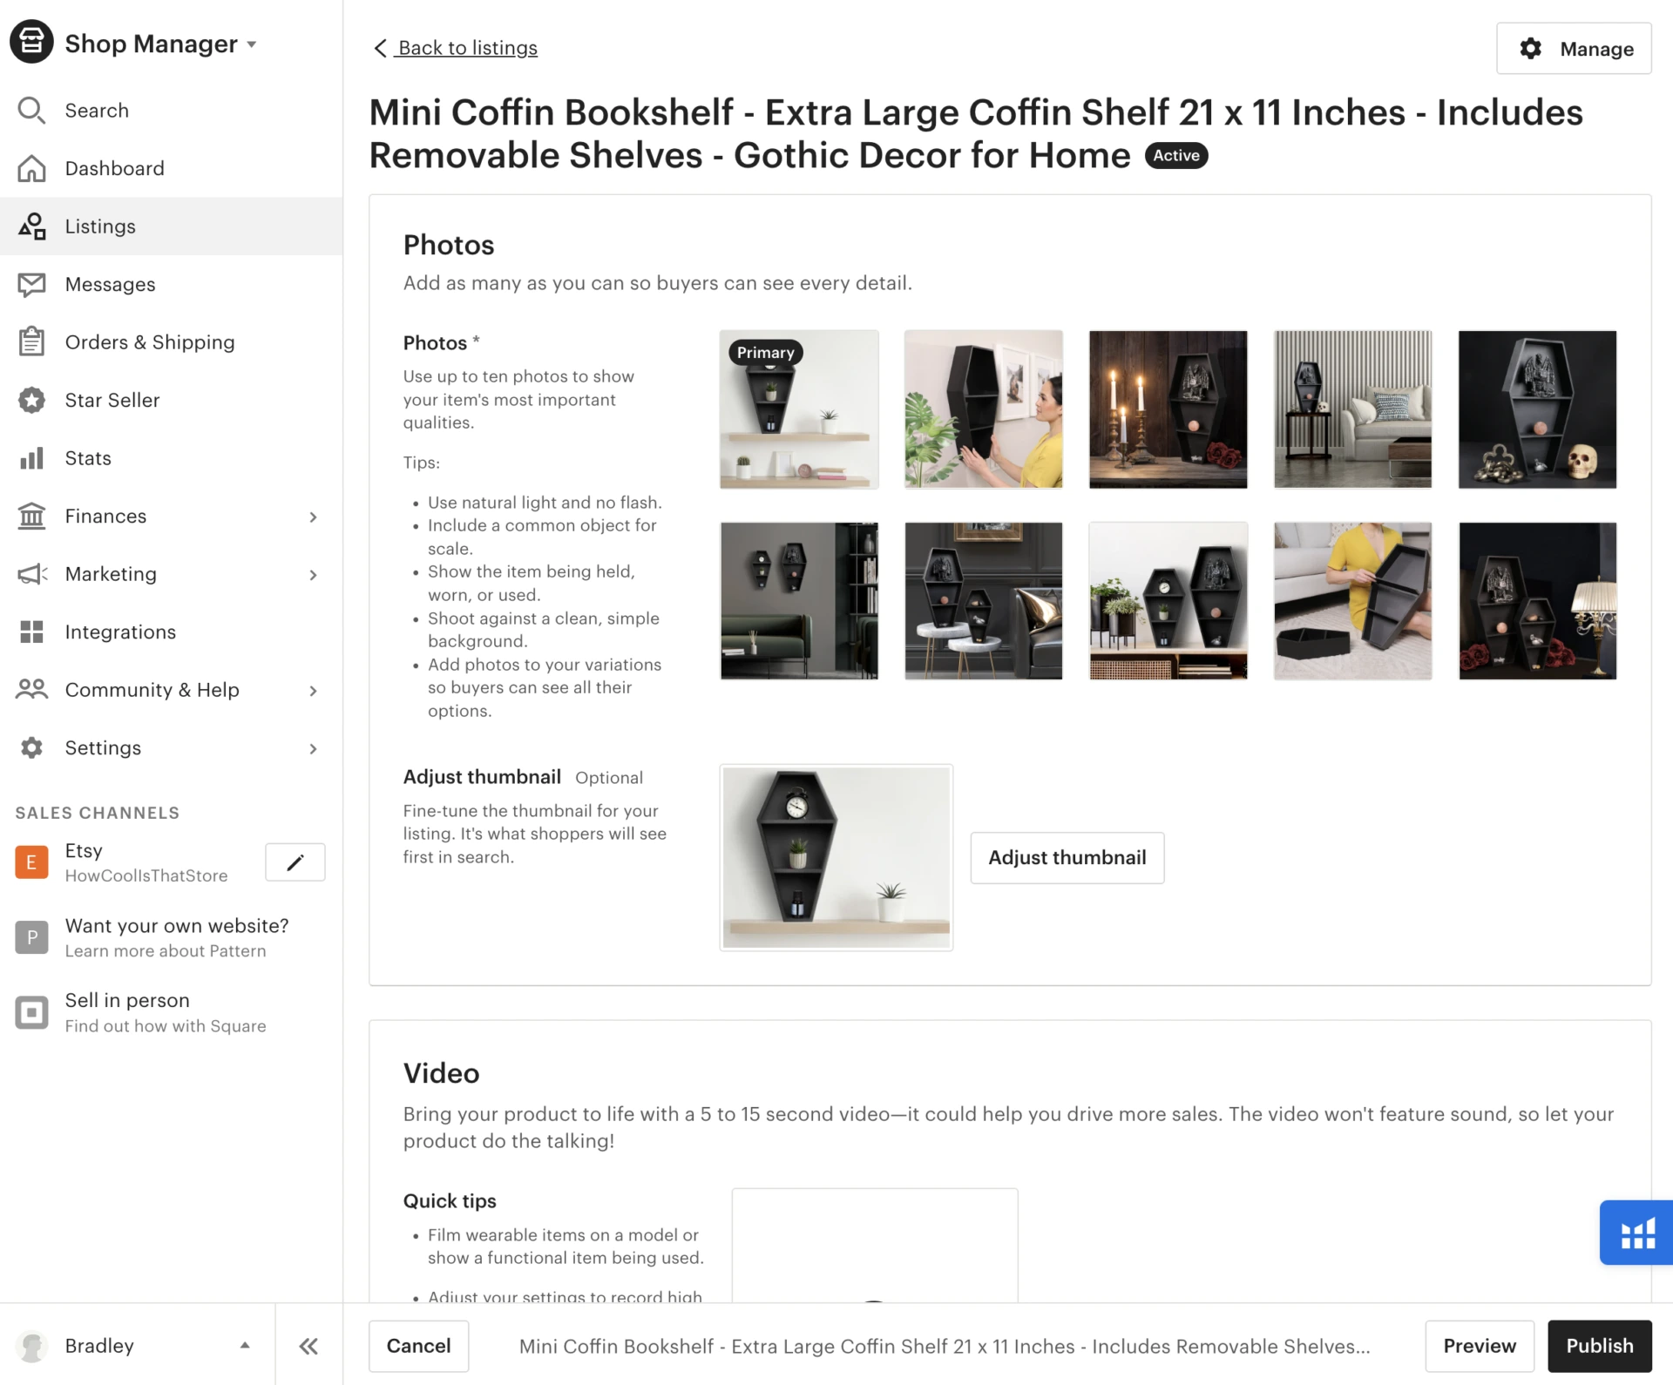Image resolution: width=1673 pixels, height=1385 pixels.
Task: Collapse sidebar with double chevron icon
Action: (x=308, y=1346)
